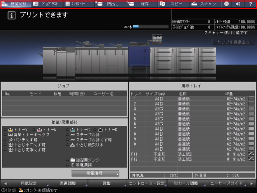This screenshot has height=193, width=257.
Task: Click the left arrow on bottom bar
Action: [5, 184]
